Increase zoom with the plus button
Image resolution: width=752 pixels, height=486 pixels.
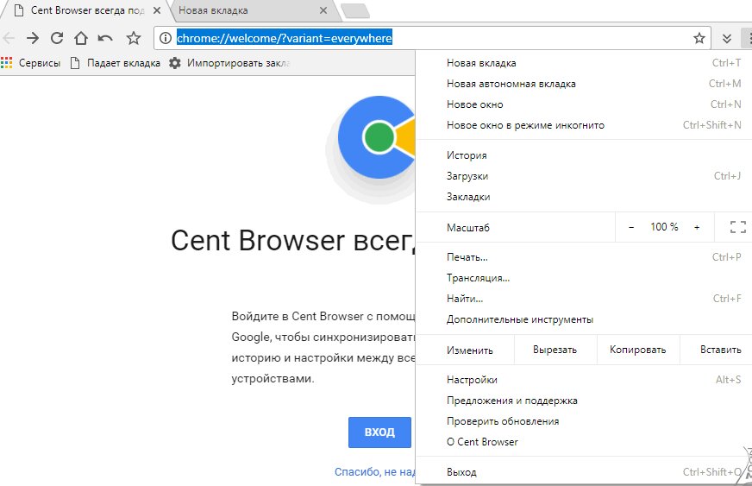point(697,227)
